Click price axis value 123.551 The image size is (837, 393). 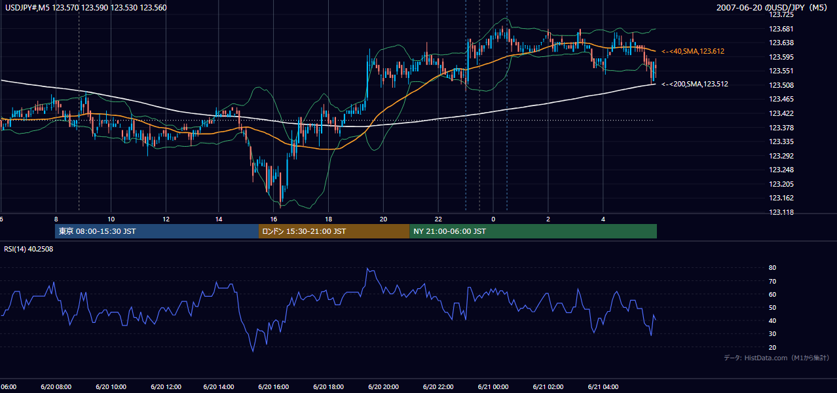(x=781, y=71)
